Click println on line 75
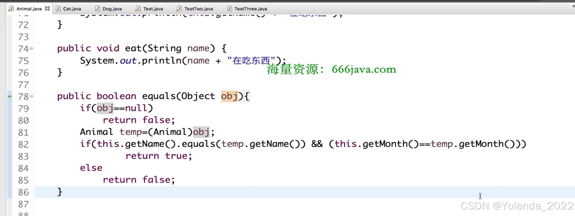575x216 pixels. pos(162,61)
